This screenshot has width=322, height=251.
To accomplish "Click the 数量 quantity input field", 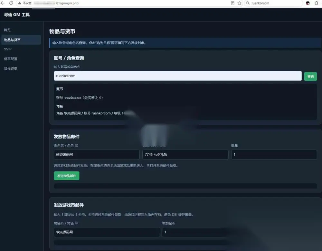I will coord(274,155).
